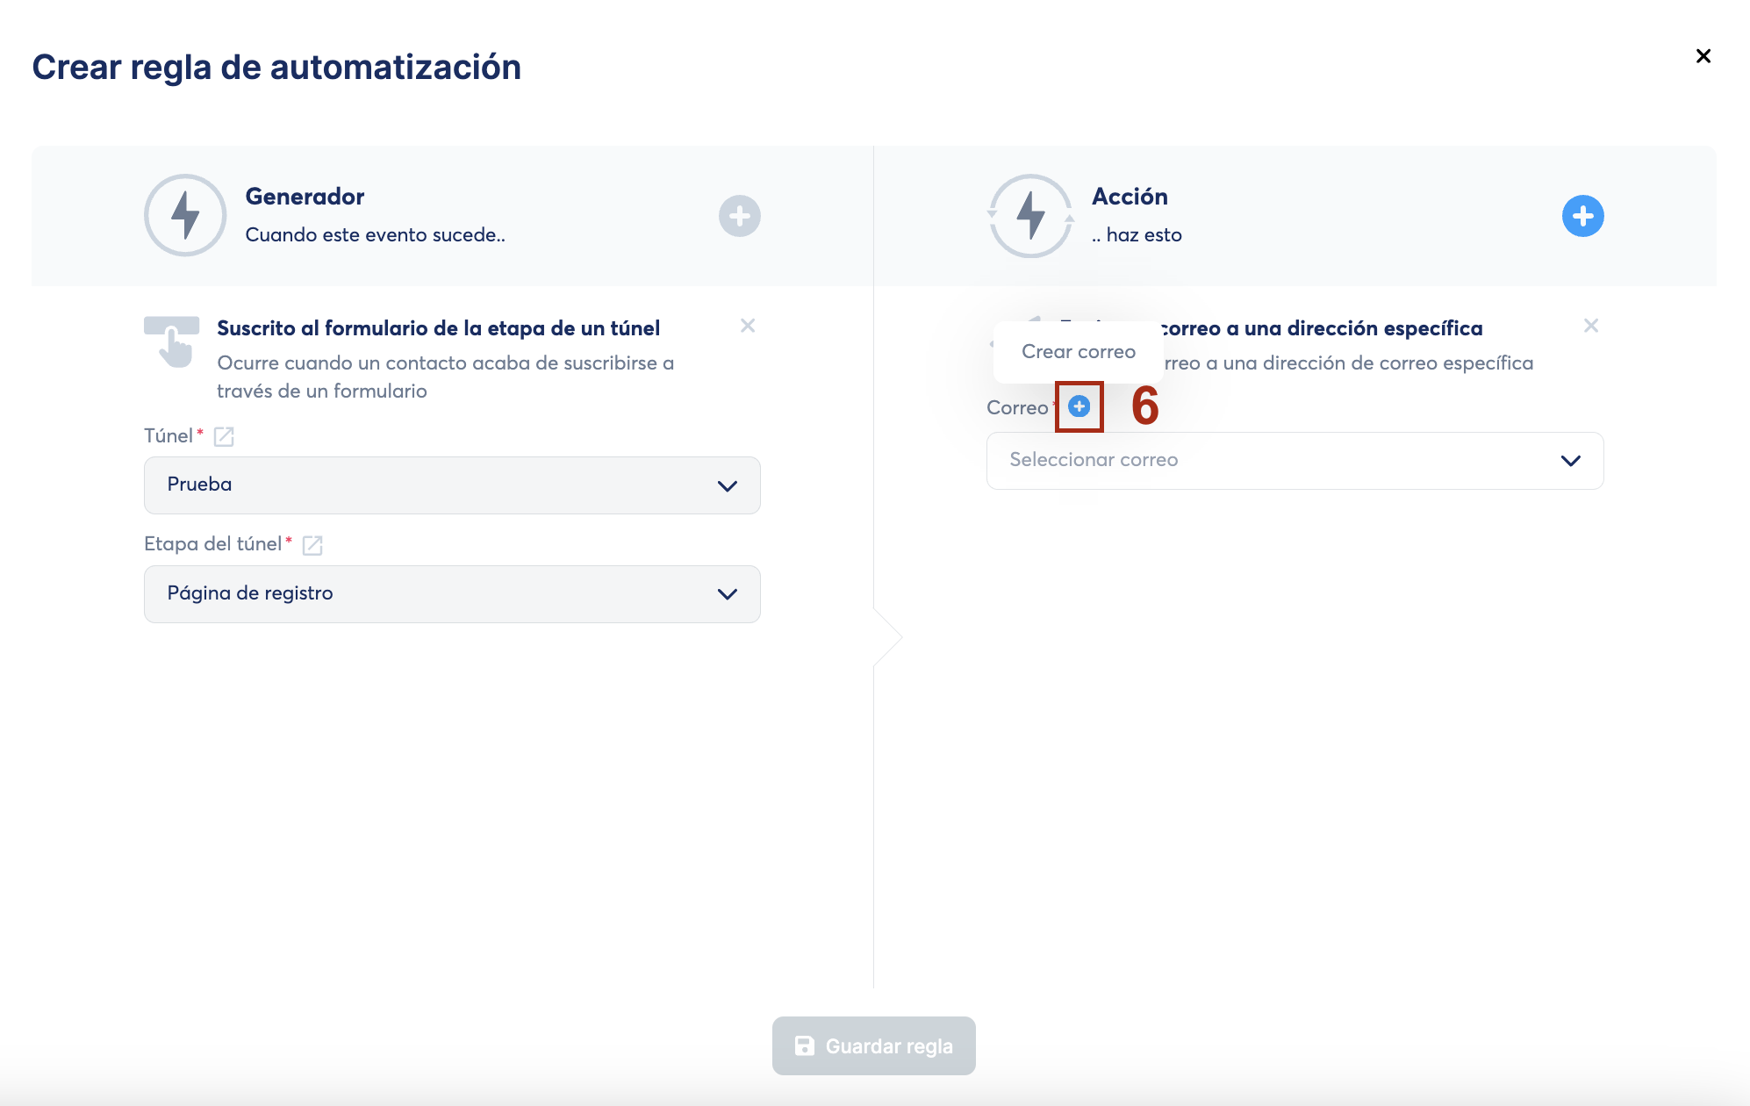Click the Generador heading text
Screen dimensions: 1750x1106
pos(305,197)
